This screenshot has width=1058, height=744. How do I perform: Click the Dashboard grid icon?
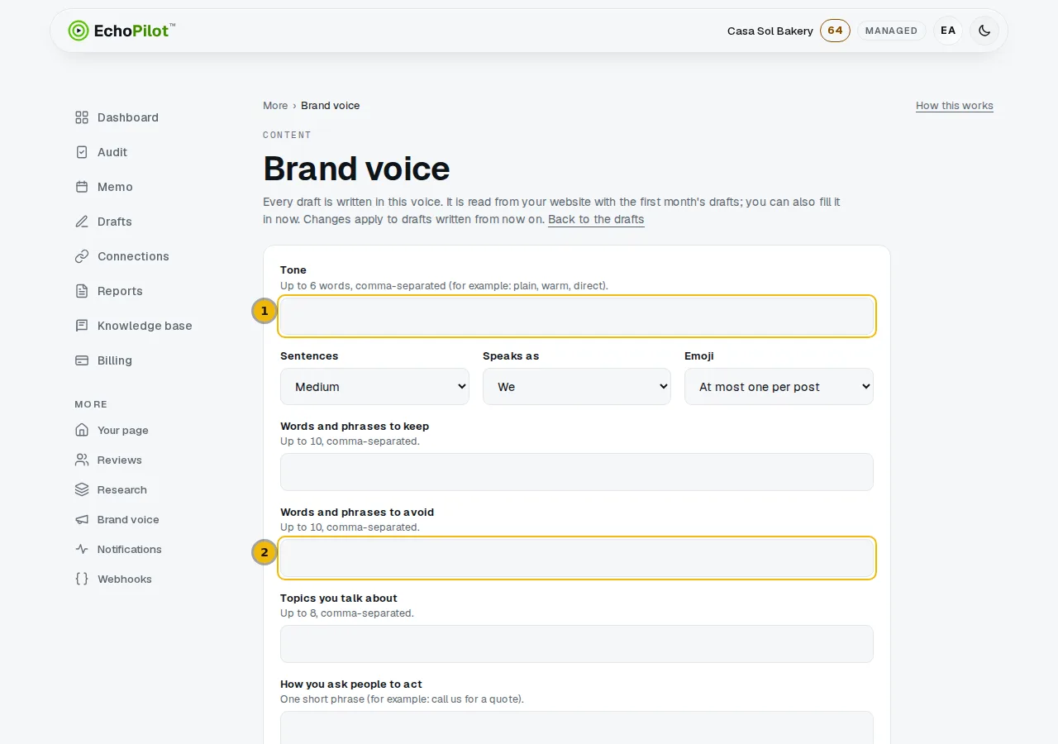point(82,117)
